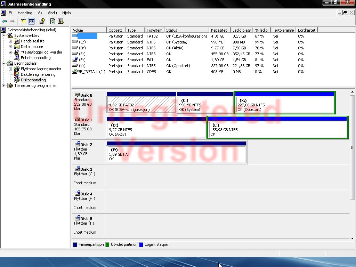Click disk pane scrollbar down arrow

coord(353,238)
